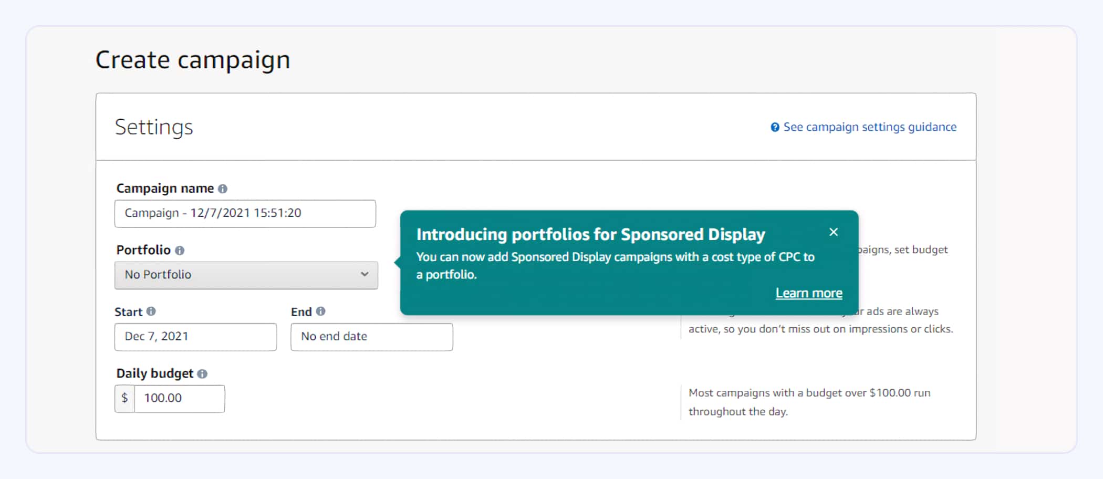
Task: Click the budget over $100.00 hint text
Action: click(809, 402)
